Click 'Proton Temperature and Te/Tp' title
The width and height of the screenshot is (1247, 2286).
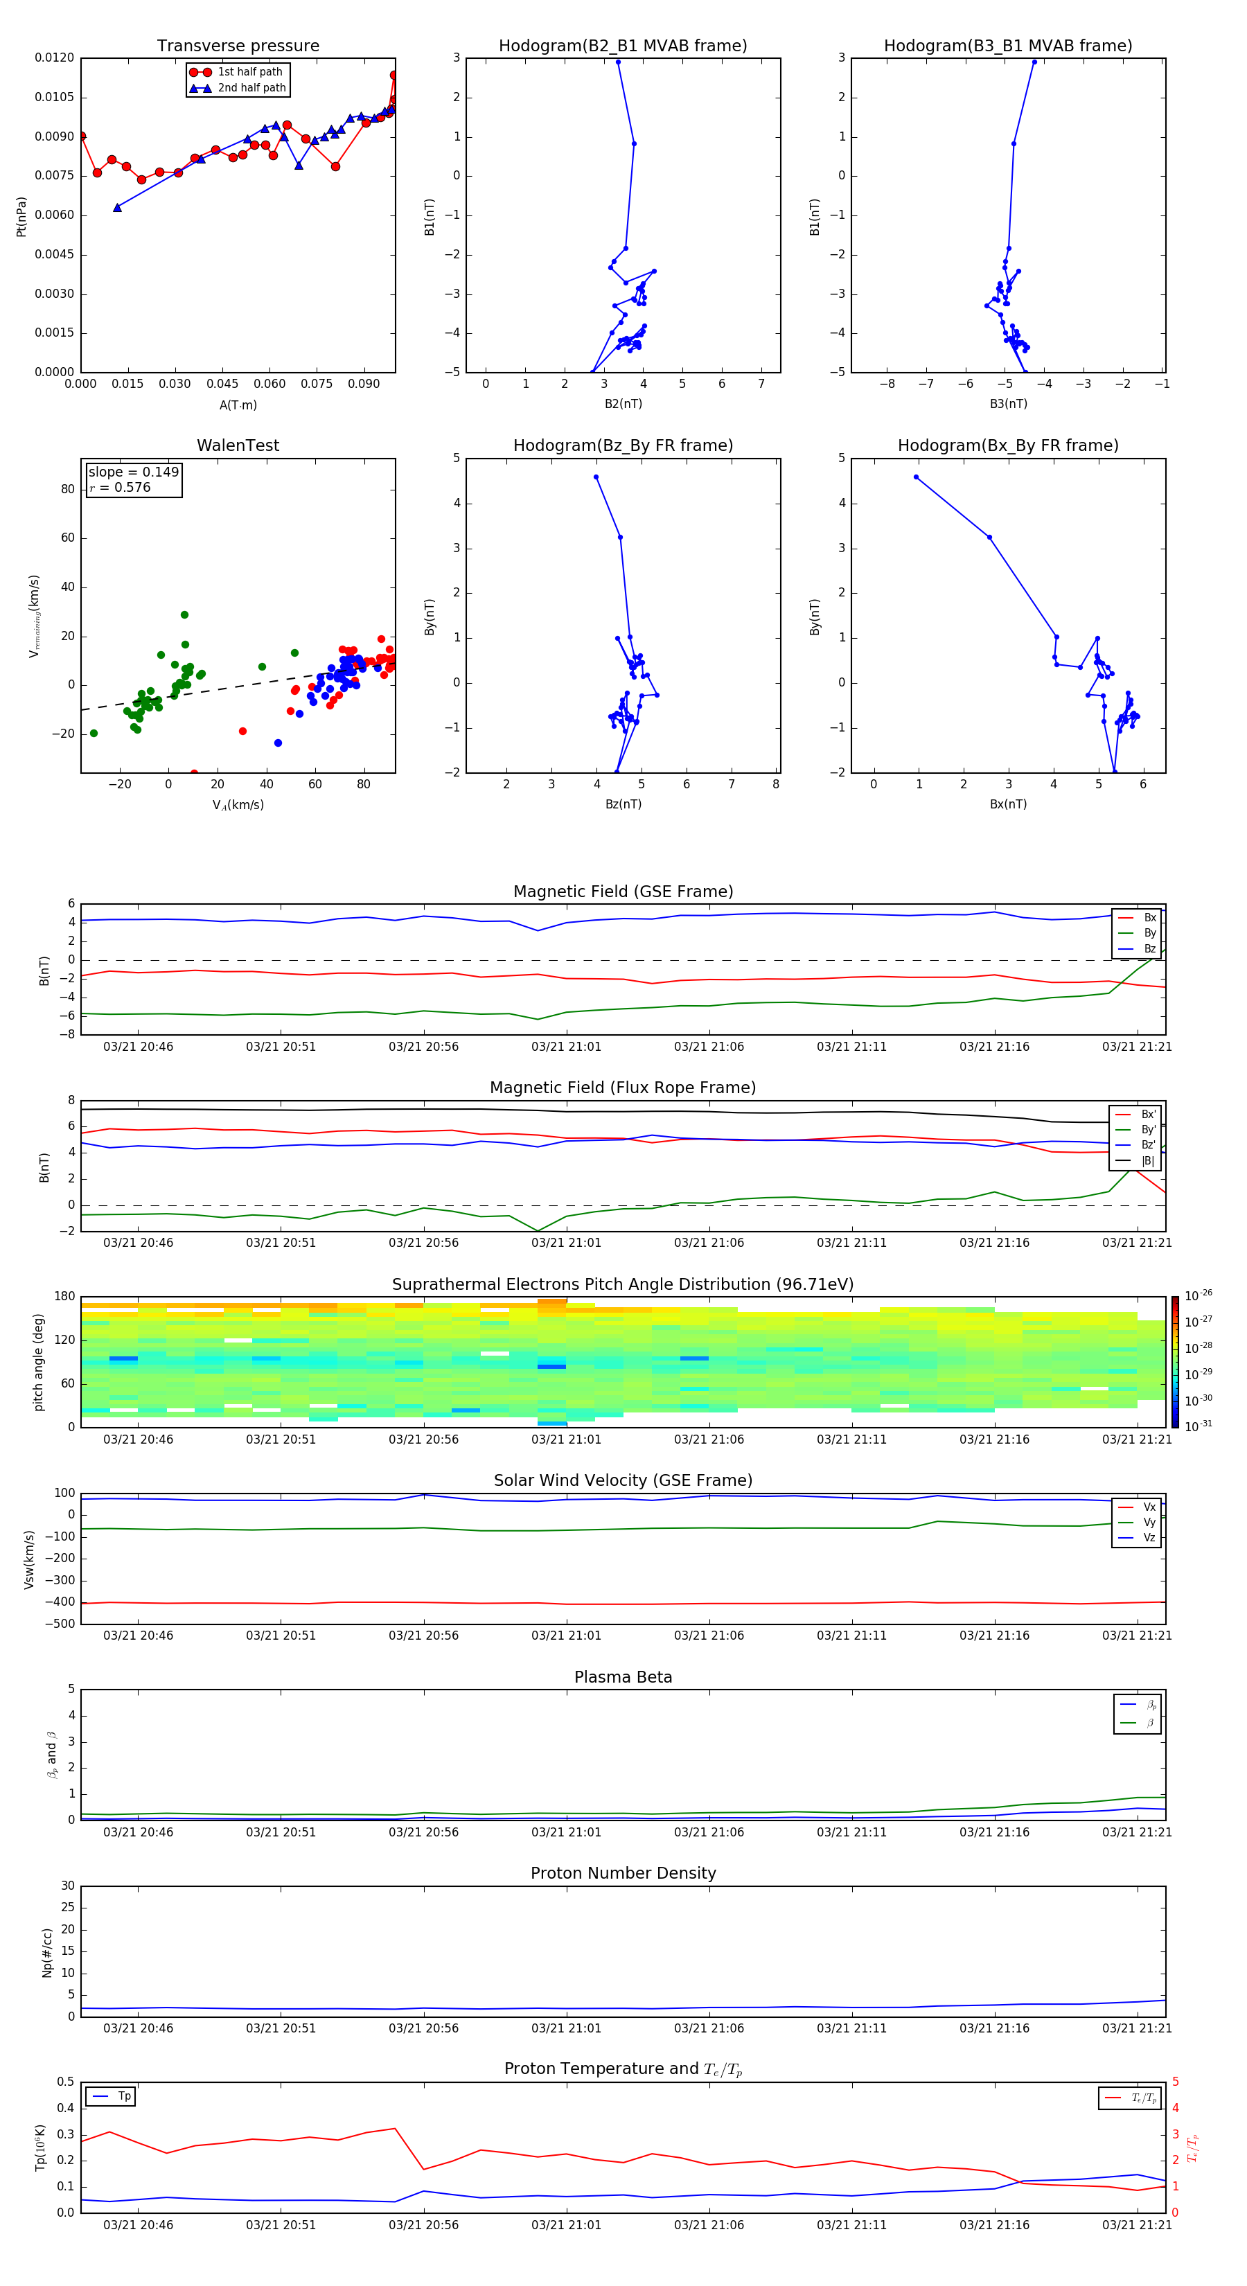coord(623,2069)
